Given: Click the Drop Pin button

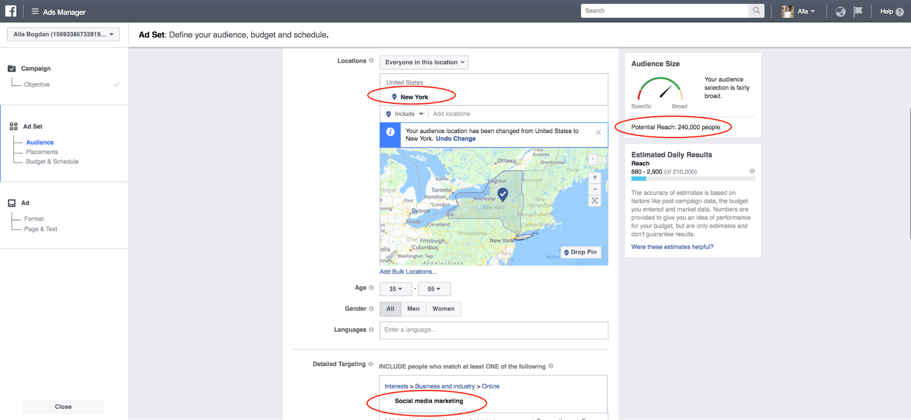Looking at the screenshot, I should coord(581,252).
